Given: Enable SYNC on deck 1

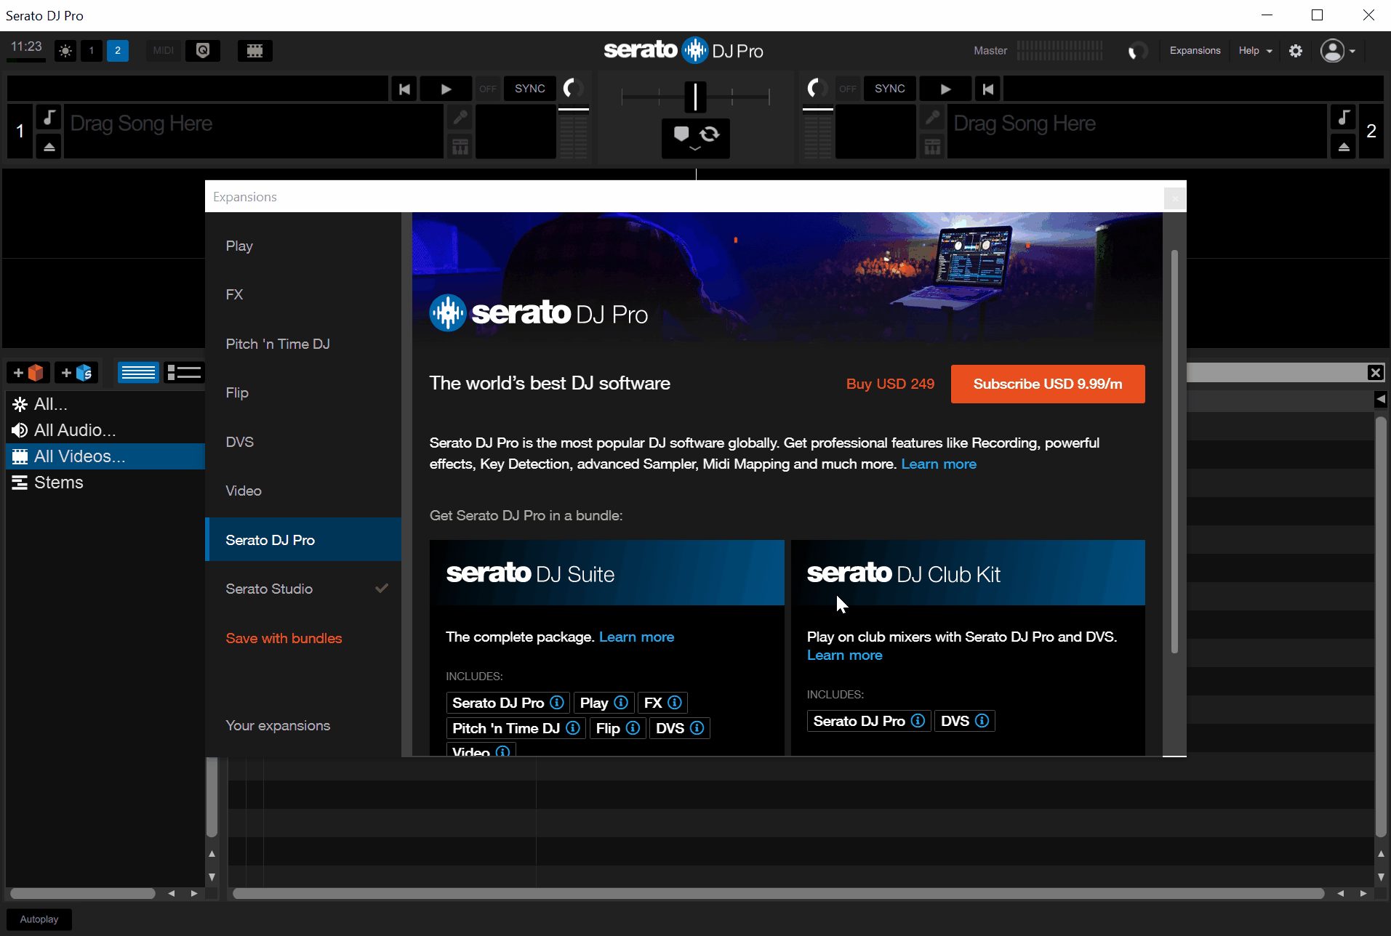Looking at the screenshot, I should 530,89.
